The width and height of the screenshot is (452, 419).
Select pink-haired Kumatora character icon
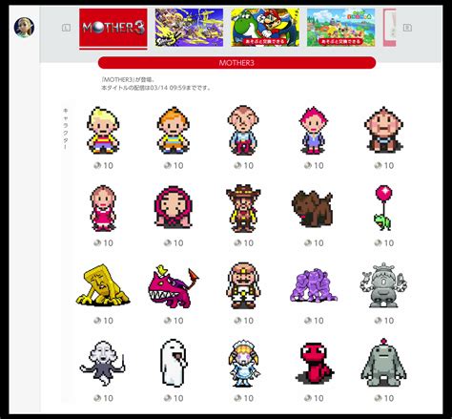(314, 131)
